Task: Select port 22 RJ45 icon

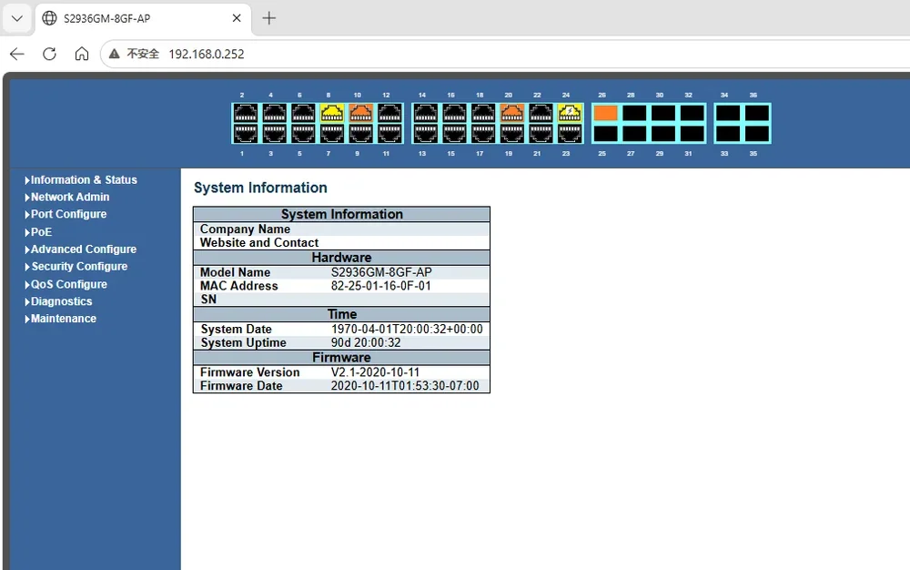Action: tap(541, 113)
